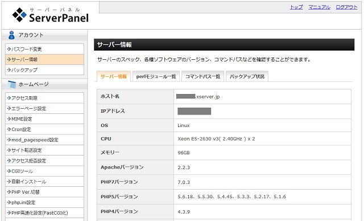Screen dimensions: 364x221
Task: Open the マニュアル link
Action: click(x=319, y=7)
